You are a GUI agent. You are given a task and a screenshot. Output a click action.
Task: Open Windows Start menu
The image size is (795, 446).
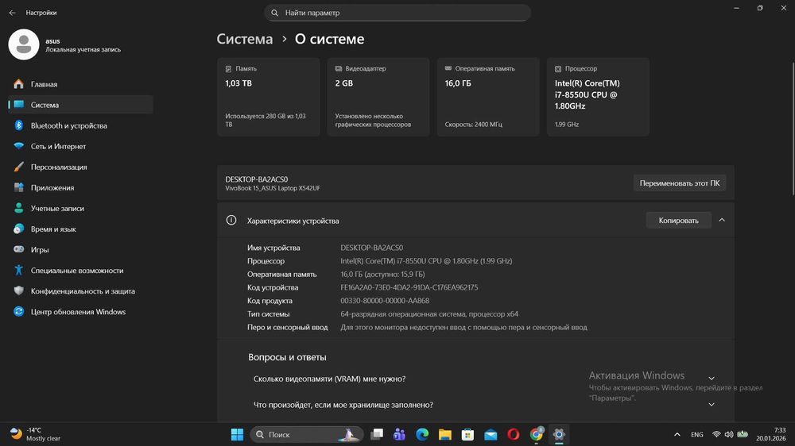(x=237, y=434)
